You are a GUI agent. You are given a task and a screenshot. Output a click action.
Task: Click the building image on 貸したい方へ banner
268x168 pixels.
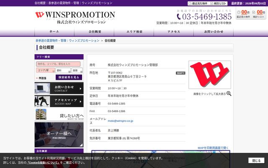(x=41, y=114)
